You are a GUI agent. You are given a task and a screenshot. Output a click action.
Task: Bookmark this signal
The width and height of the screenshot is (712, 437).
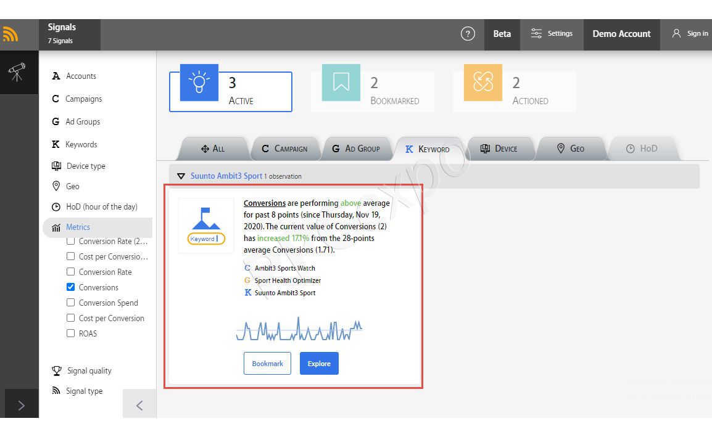point(267,364)
